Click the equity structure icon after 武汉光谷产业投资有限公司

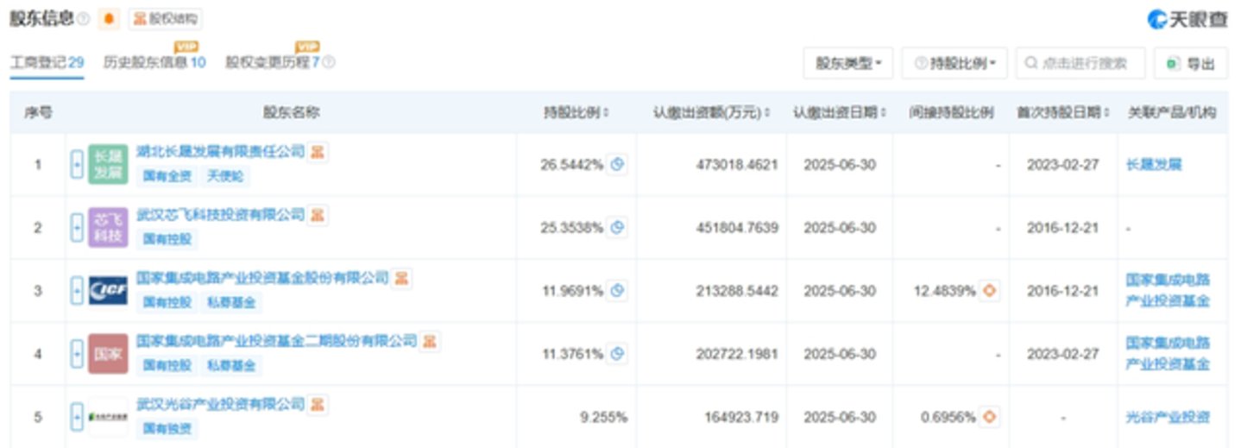[x=318, y=405]
